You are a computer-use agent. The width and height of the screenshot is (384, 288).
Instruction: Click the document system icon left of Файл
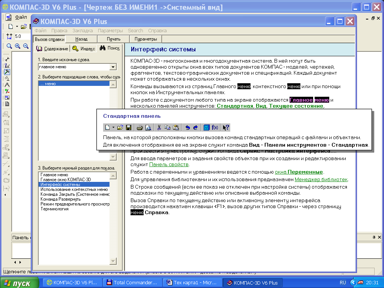[x=9, y=17]
